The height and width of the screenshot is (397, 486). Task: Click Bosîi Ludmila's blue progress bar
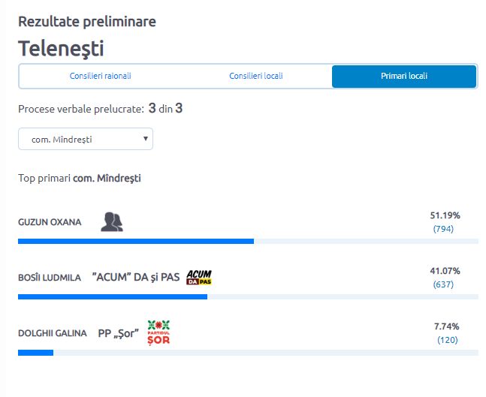pyautogui.click(x=113, y=297)
